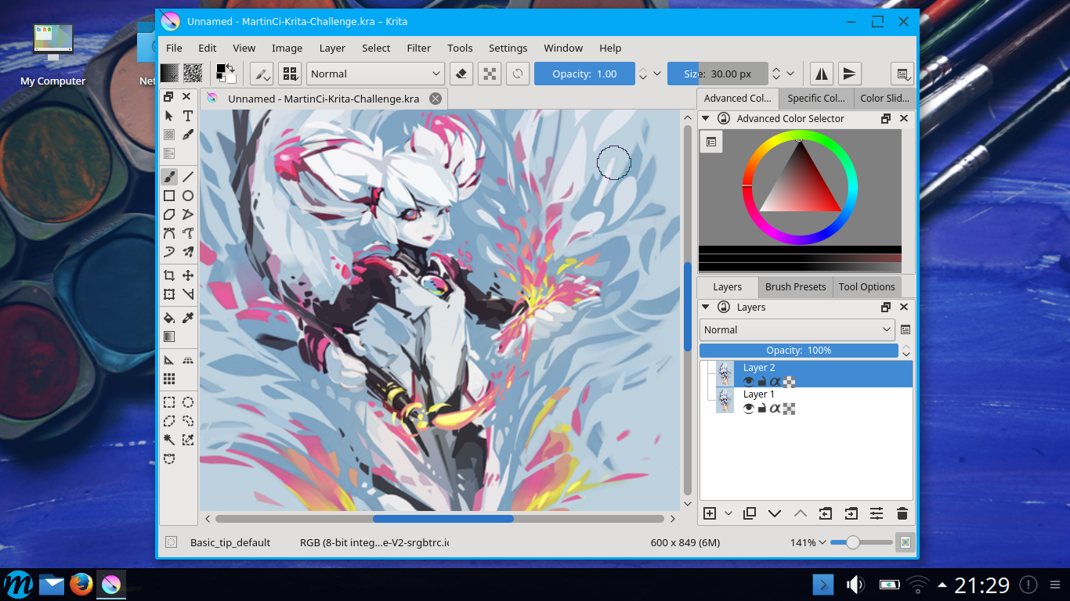Click the layer Opacity 100% slider
Image resolution: width=1070 pixels, height=601 pixels.
click(x=799, y=351)
